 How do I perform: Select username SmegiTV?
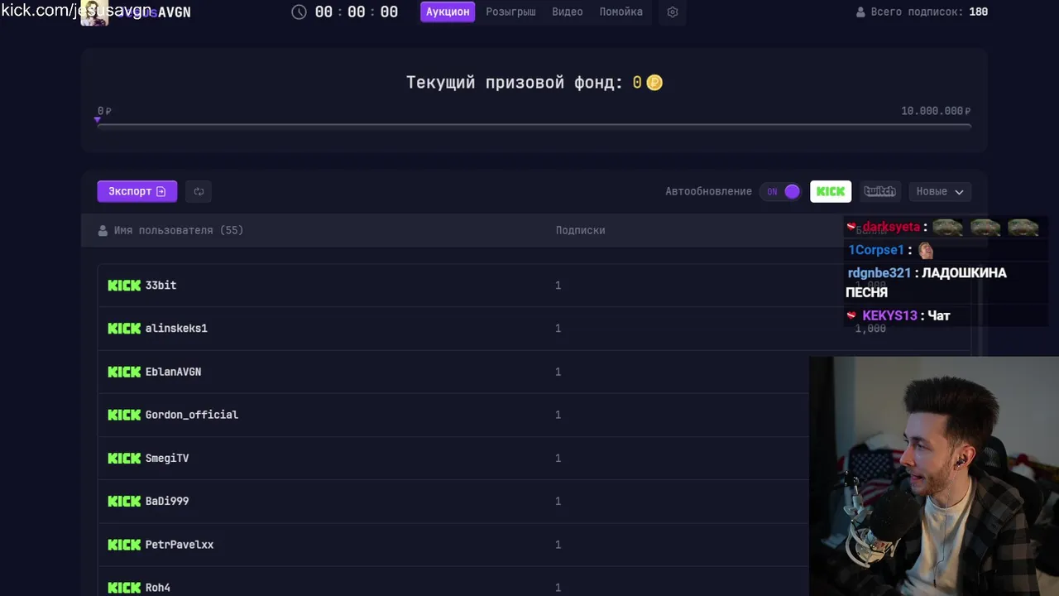point(167,458)
